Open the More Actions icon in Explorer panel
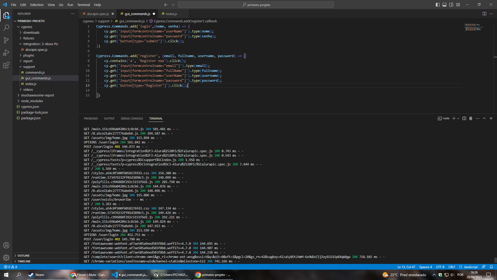Image resolution: width=497 pixels, height=280 pixels. (x=73, y=14)
